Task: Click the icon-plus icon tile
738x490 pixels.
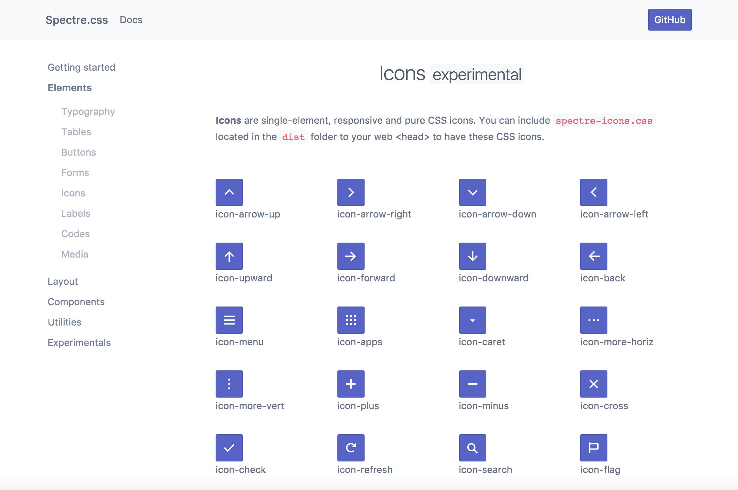Action: coord(351,384)
